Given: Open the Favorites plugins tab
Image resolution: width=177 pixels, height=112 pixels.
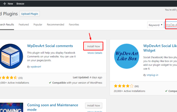Looking at the screenshot, I should point(74,25).
